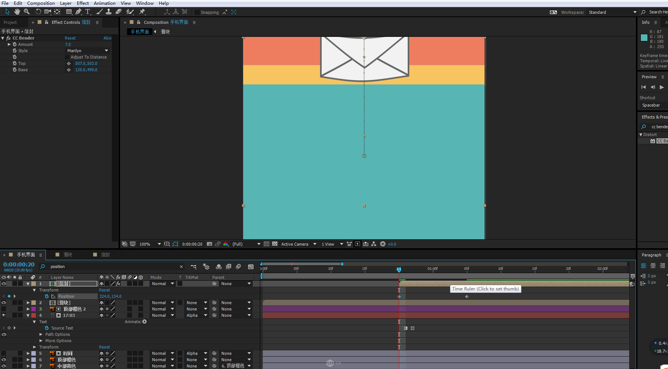
Task: Enable the Adjust To Distance checkbox
Action: (67, 57)
